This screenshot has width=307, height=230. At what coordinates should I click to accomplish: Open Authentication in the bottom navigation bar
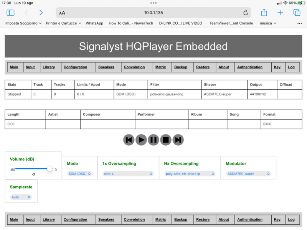tap(250, 220)
